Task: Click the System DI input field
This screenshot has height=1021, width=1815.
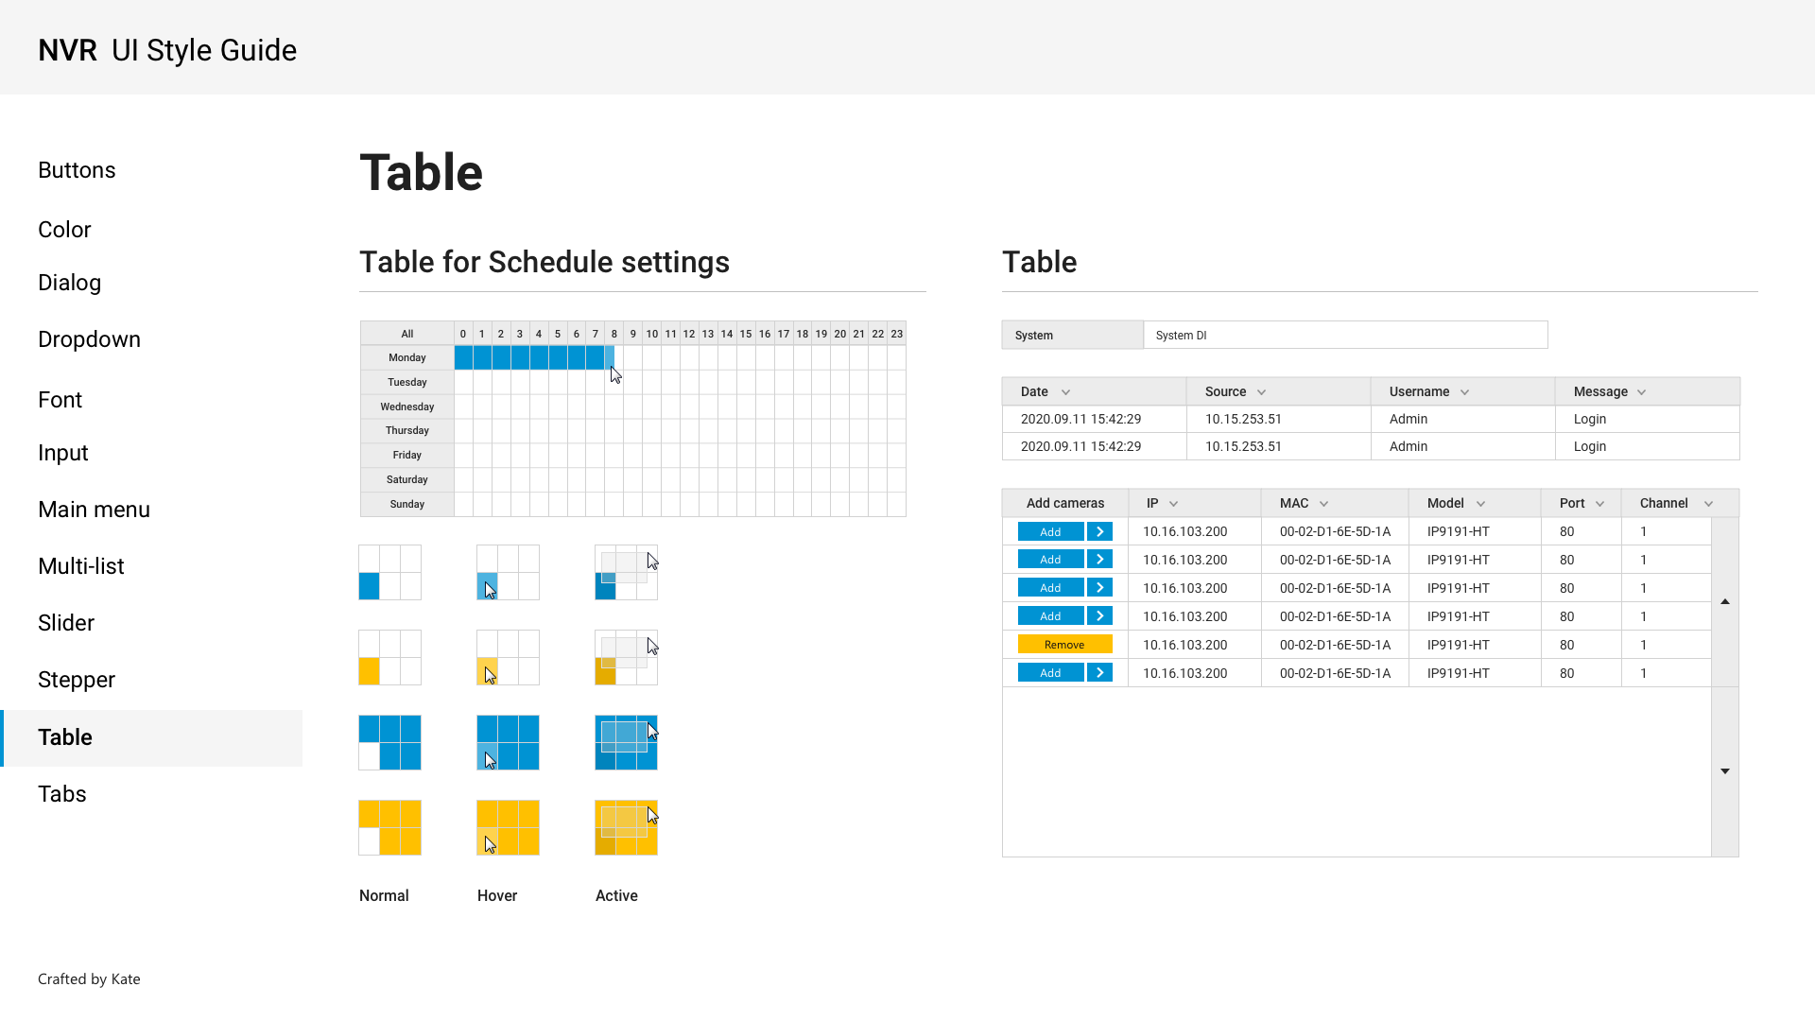Action: (1344, 335)
